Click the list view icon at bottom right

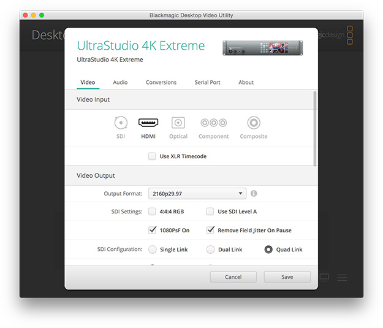point(343,278)
